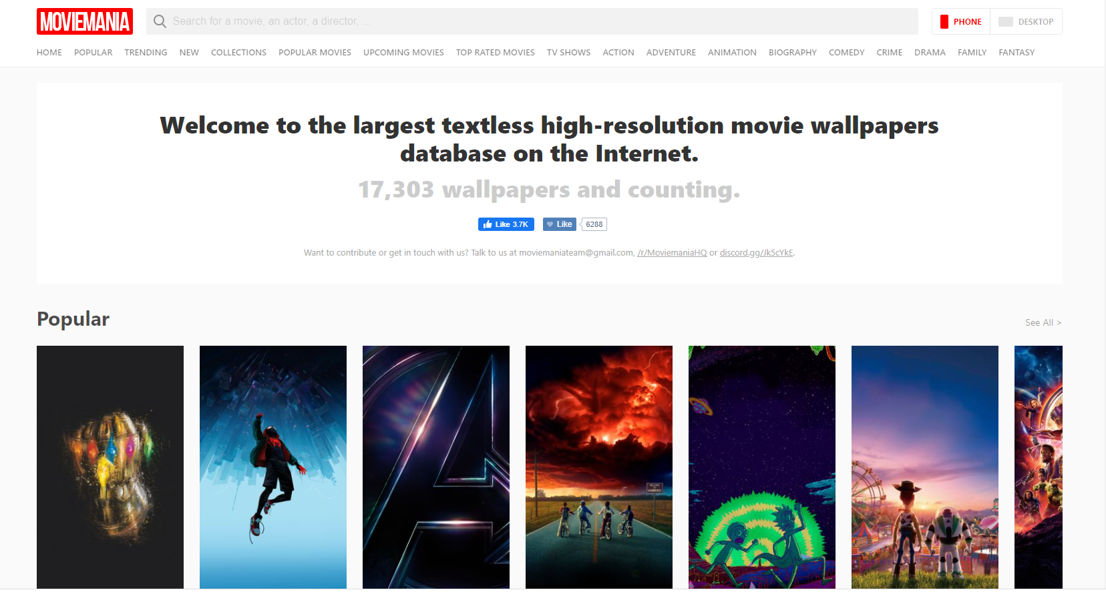This screenshot has height=592, width=1106.
Task: Browse the ANIMATION genre
Action: pos(732,52)
